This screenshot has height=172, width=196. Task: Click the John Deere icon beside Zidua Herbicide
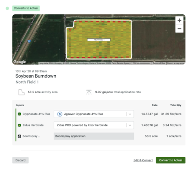19,125
